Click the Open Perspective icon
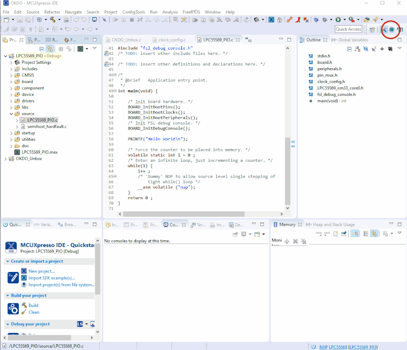The width and height of the screenshot is (407, 350). point(372,30)
